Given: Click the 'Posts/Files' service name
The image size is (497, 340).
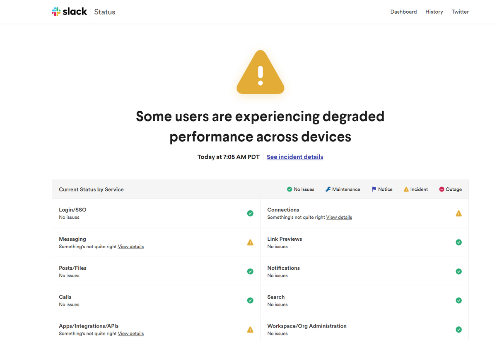Looking at the screenshot, I should [x=72, y=268].
